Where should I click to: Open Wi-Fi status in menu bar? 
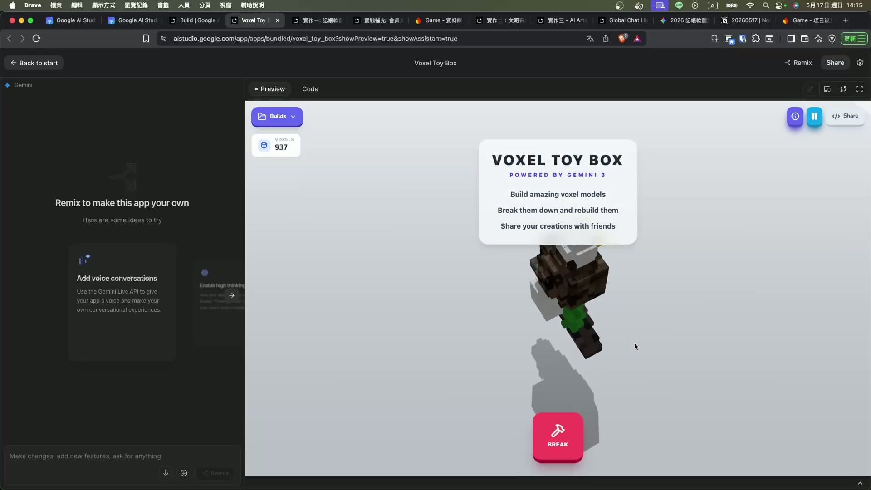pos(750,5)
